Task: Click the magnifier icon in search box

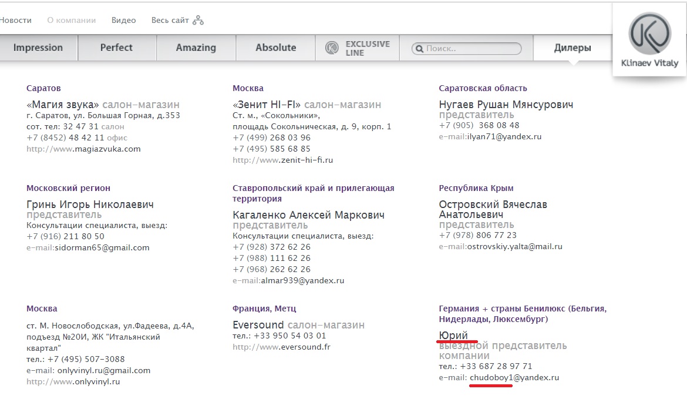Action: (419, 49)
